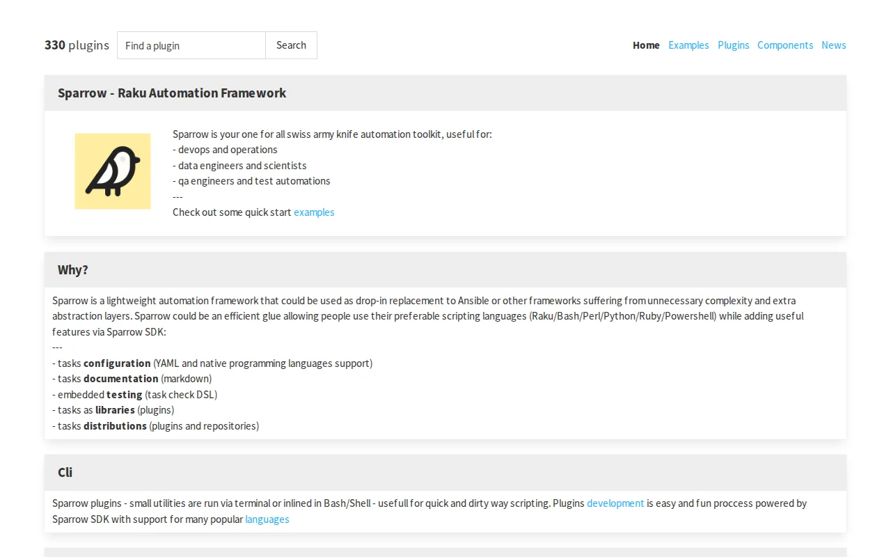Click the qa engineers and test automations line
The width and height of the screenshot is (891, 557).
coord(251,181)
